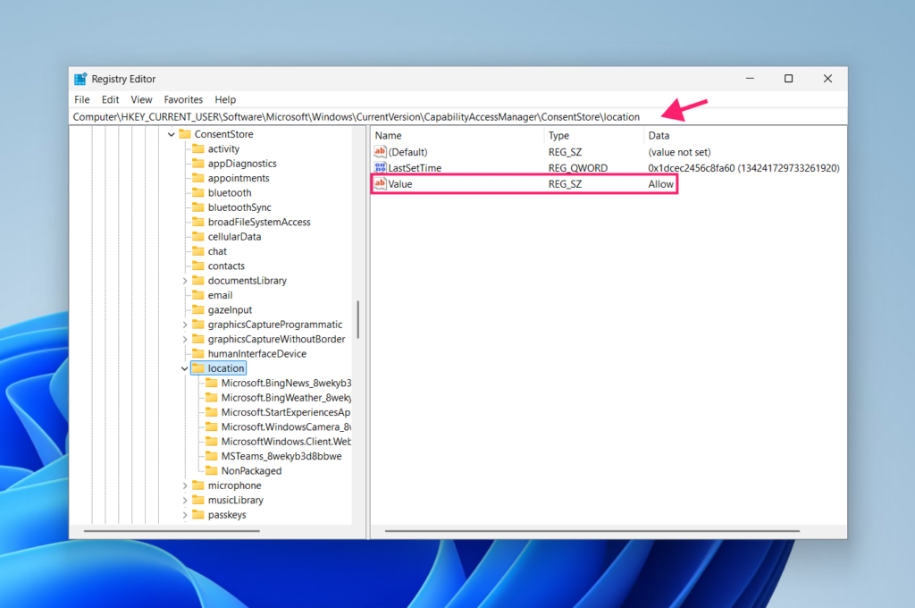Expand the microphone key
This screenshot has height=608, width=915.
(x=184, y=486)
